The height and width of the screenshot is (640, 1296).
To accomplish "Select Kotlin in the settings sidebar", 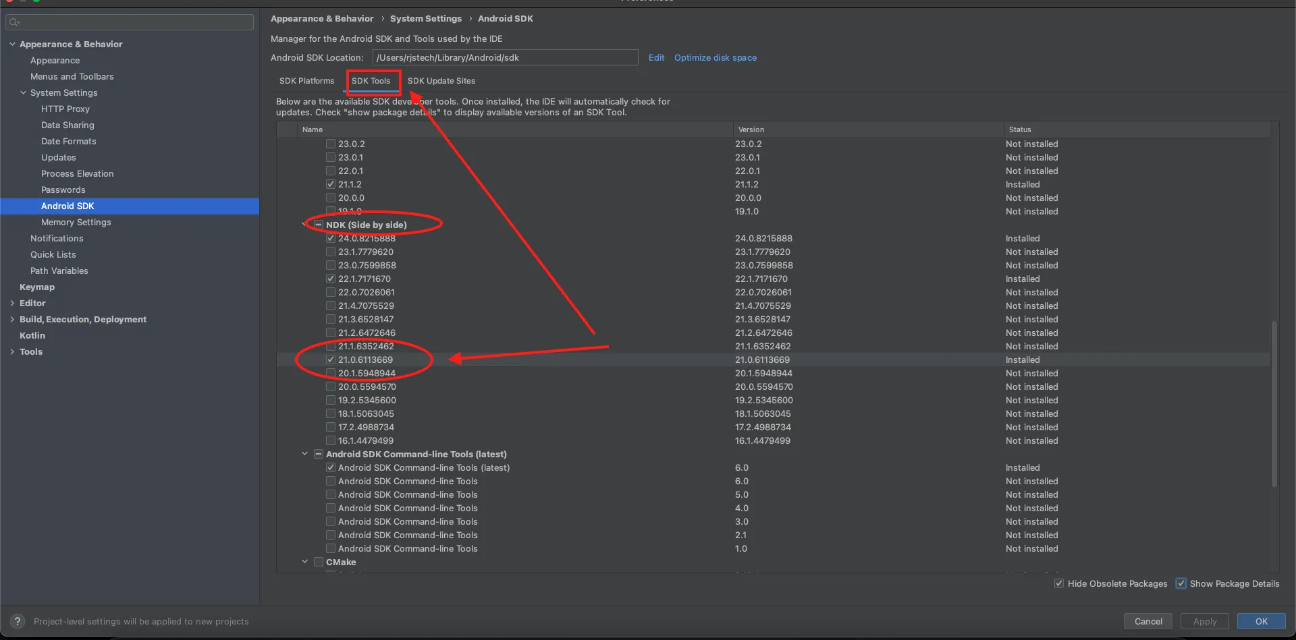I will tap(32, 335).
